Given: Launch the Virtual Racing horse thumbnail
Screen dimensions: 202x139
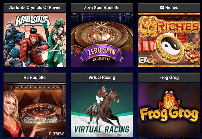Looking at the screenshot, I should (x=102, y=110).
